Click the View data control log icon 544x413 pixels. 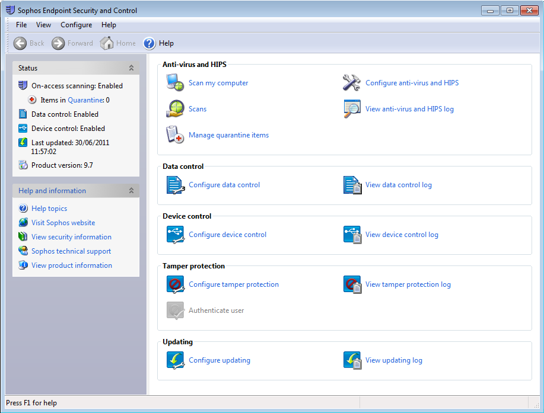(352, 185)
